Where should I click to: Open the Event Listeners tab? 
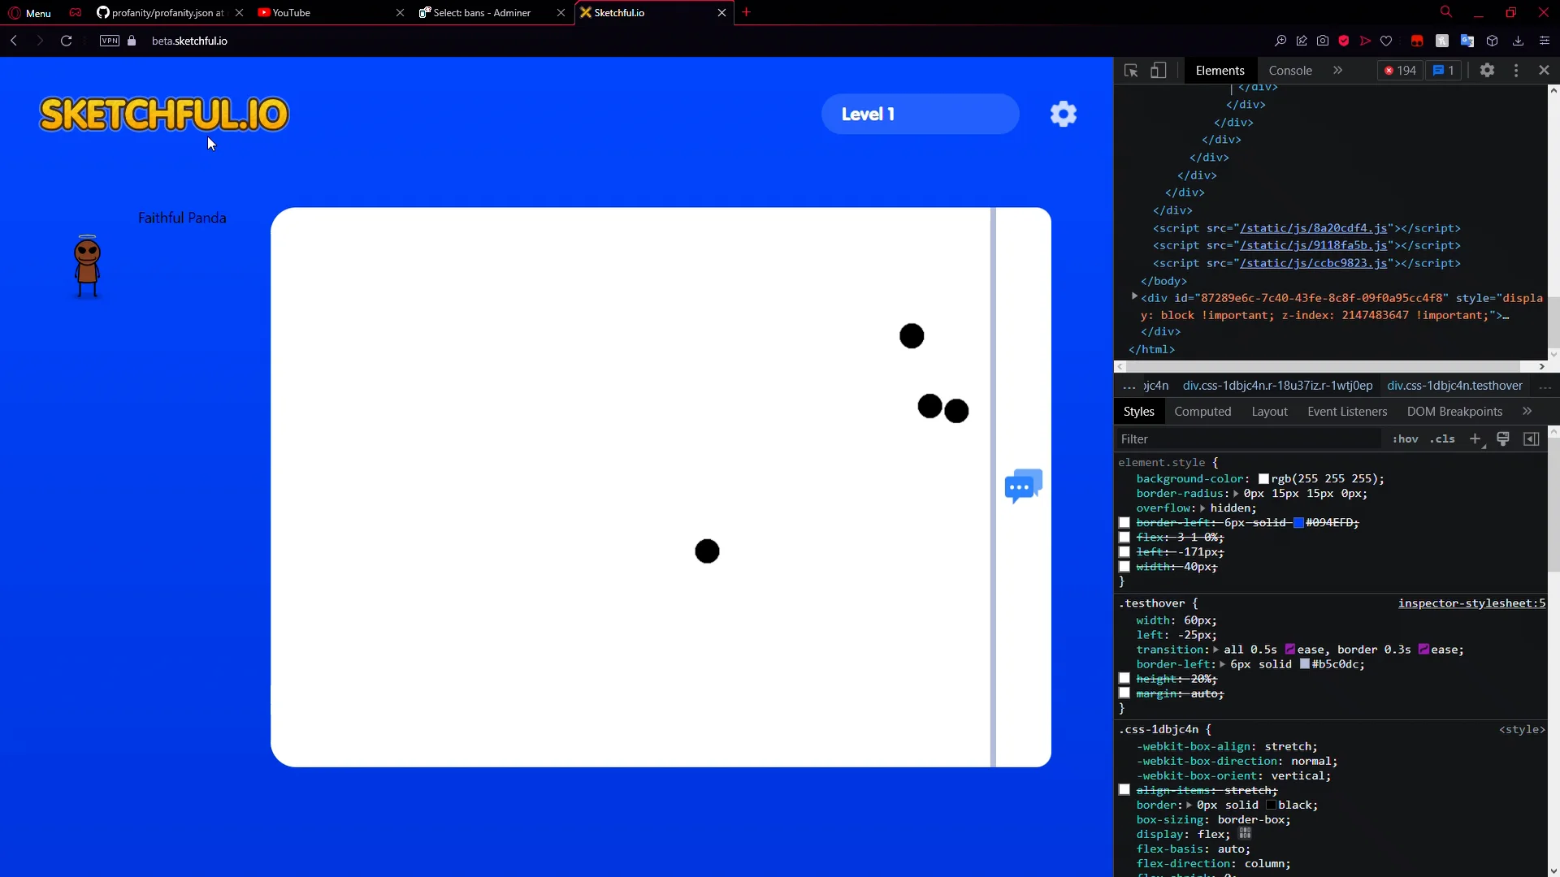[x=1347, y=412]
